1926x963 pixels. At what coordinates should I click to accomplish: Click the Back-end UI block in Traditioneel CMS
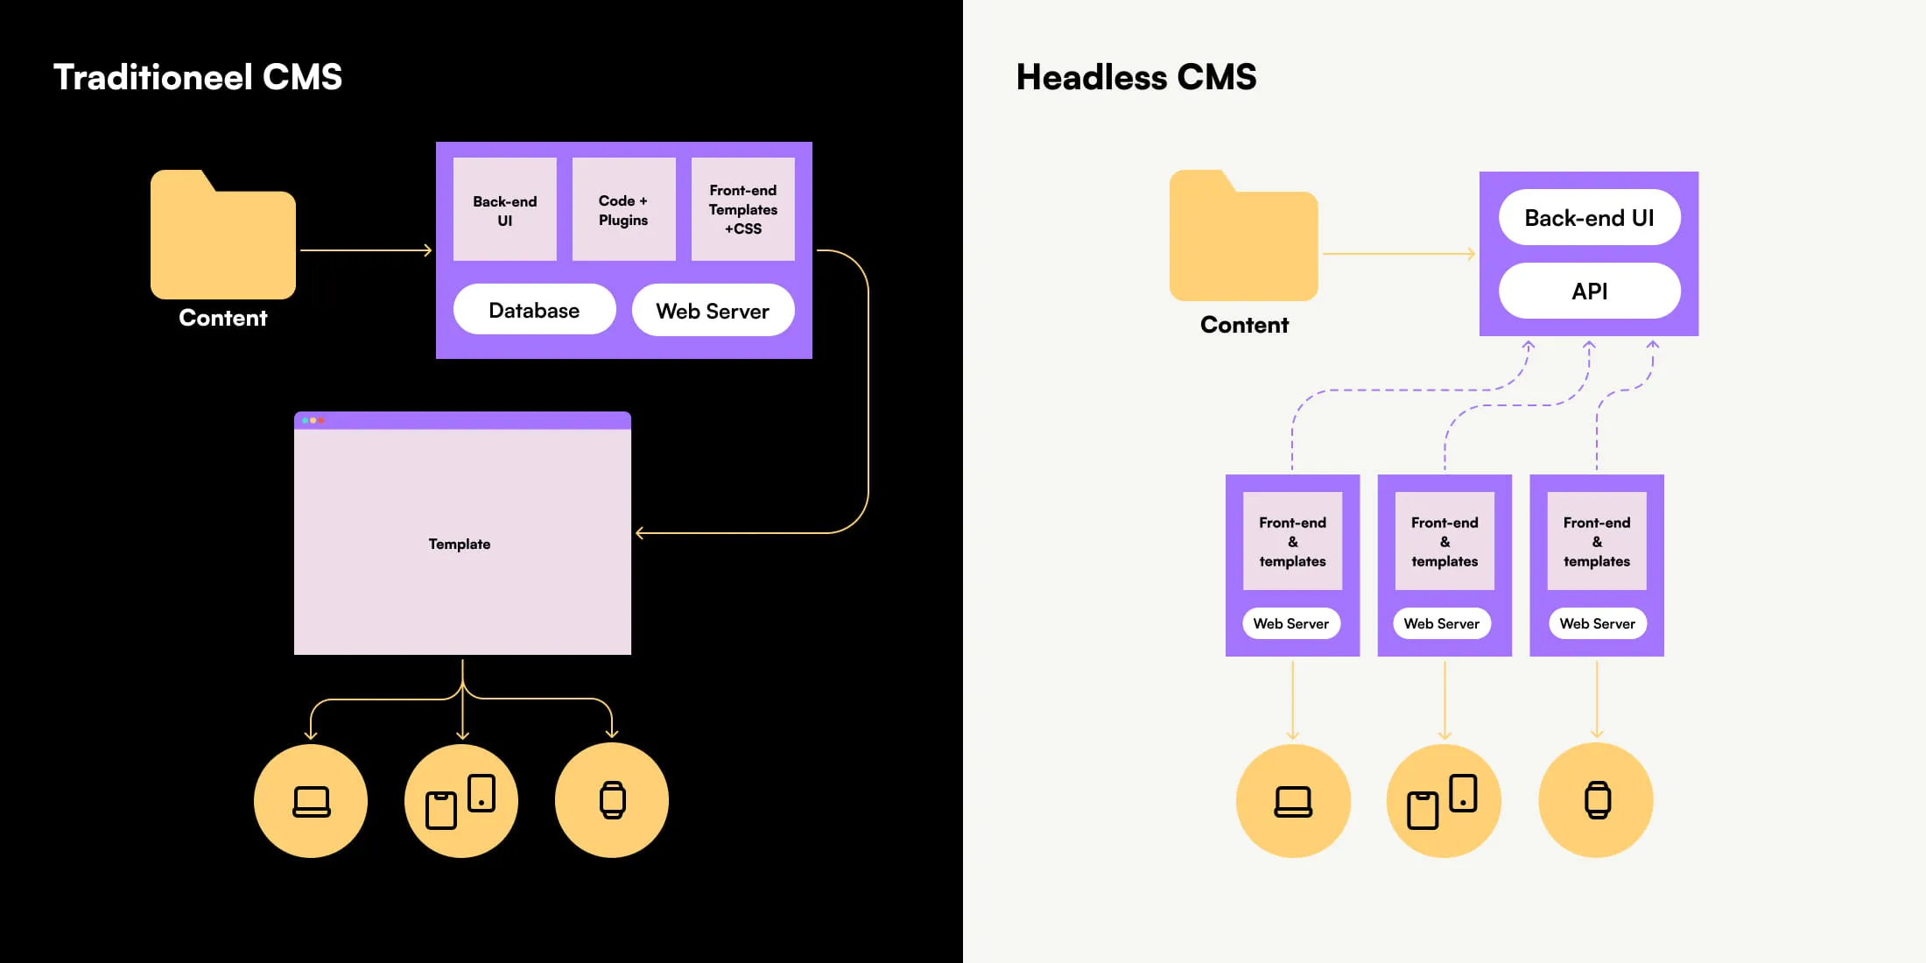tap(504, 208)
